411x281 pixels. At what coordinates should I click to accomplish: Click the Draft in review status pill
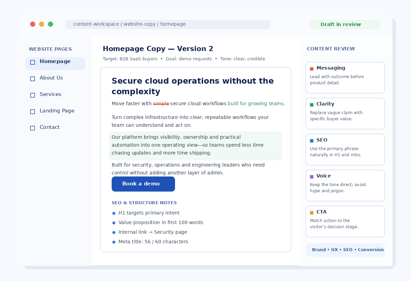(345, 25)
